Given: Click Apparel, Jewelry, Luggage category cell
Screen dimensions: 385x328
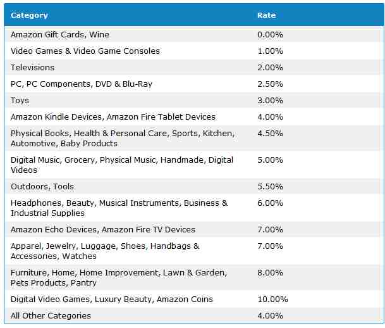Looking at the screenshot, I should [x=105, y=251].
